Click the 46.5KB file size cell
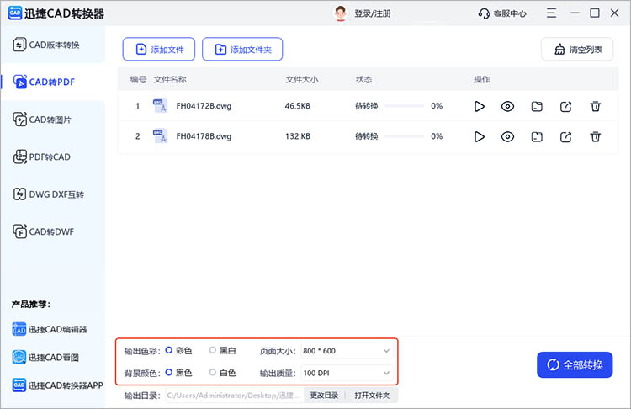 (x=297, y=106)
